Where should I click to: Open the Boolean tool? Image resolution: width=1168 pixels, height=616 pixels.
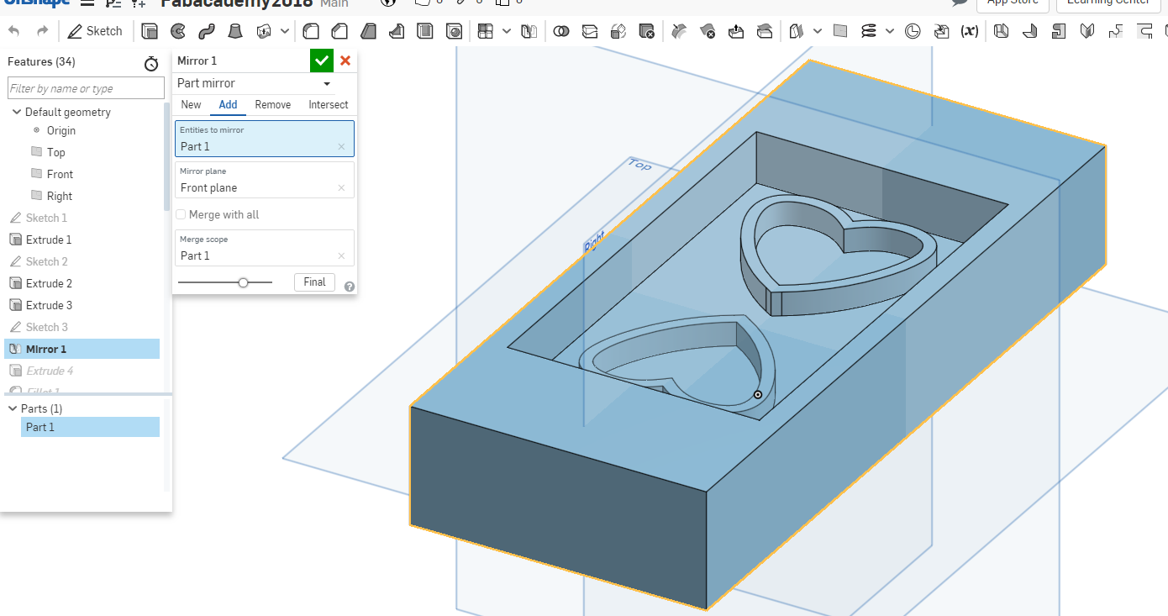pos(561,31)
